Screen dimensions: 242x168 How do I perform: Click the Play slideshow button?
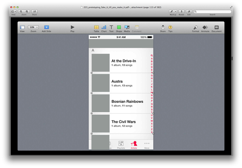click(x=73, y=27)
